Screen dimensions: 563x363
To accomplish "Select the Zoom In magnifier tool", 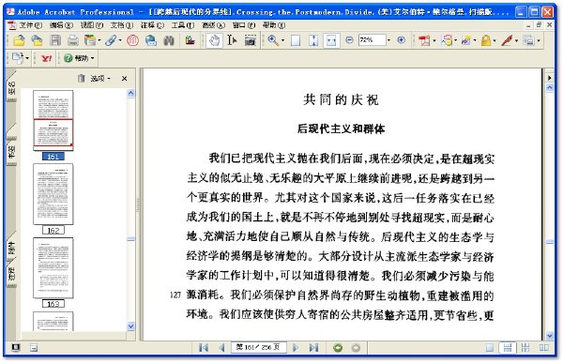I will pyautogui.click(x=273, y=40).
